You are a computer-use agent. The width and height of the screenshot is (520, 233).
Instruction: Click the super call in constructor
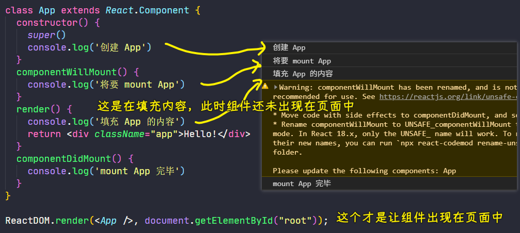(41, 35)
